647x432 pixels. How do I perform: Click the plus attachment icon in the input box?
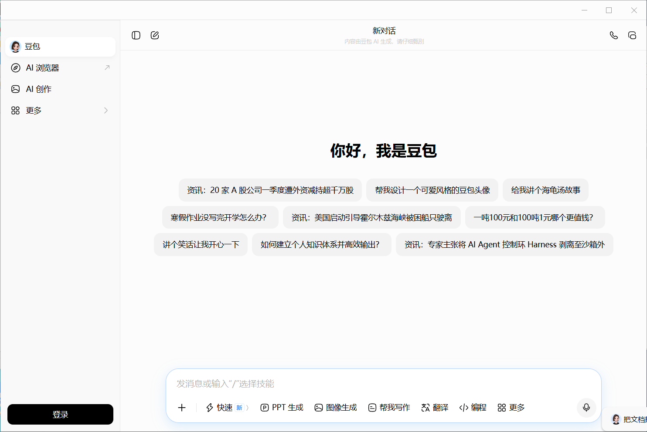(x=182, y=408)
